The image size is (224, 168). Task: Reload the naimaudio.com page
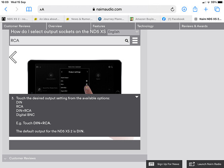[x=173, y=9]
